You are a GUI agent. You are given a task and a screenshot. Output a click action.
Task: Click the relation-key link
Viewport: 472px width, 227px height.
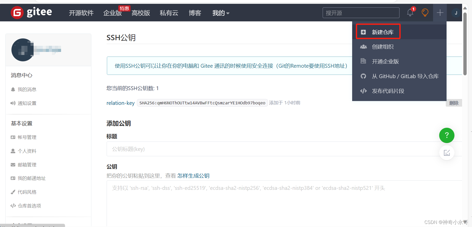(x=120, y=103)
